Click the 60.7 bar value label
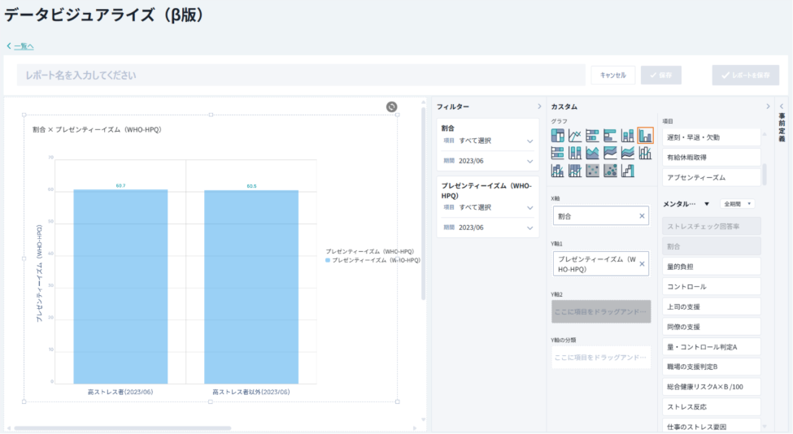The height and width of the screenshot is (434, 793). (120, 185)
